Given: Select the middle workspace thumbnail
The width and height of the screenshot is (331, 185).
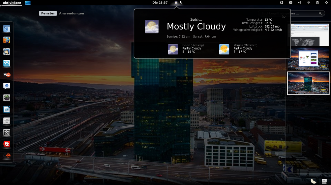Looking at the screenshot, I should [308, 59].
